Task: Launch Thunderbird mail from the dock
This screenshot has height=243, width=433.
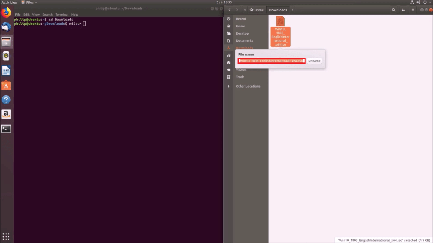Action: pyautogui.click(x=6, y=27)
